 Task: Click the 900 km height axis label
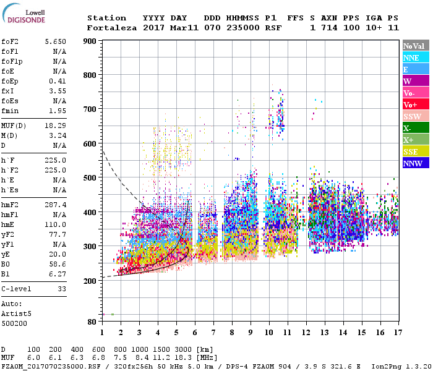(90, 41)
